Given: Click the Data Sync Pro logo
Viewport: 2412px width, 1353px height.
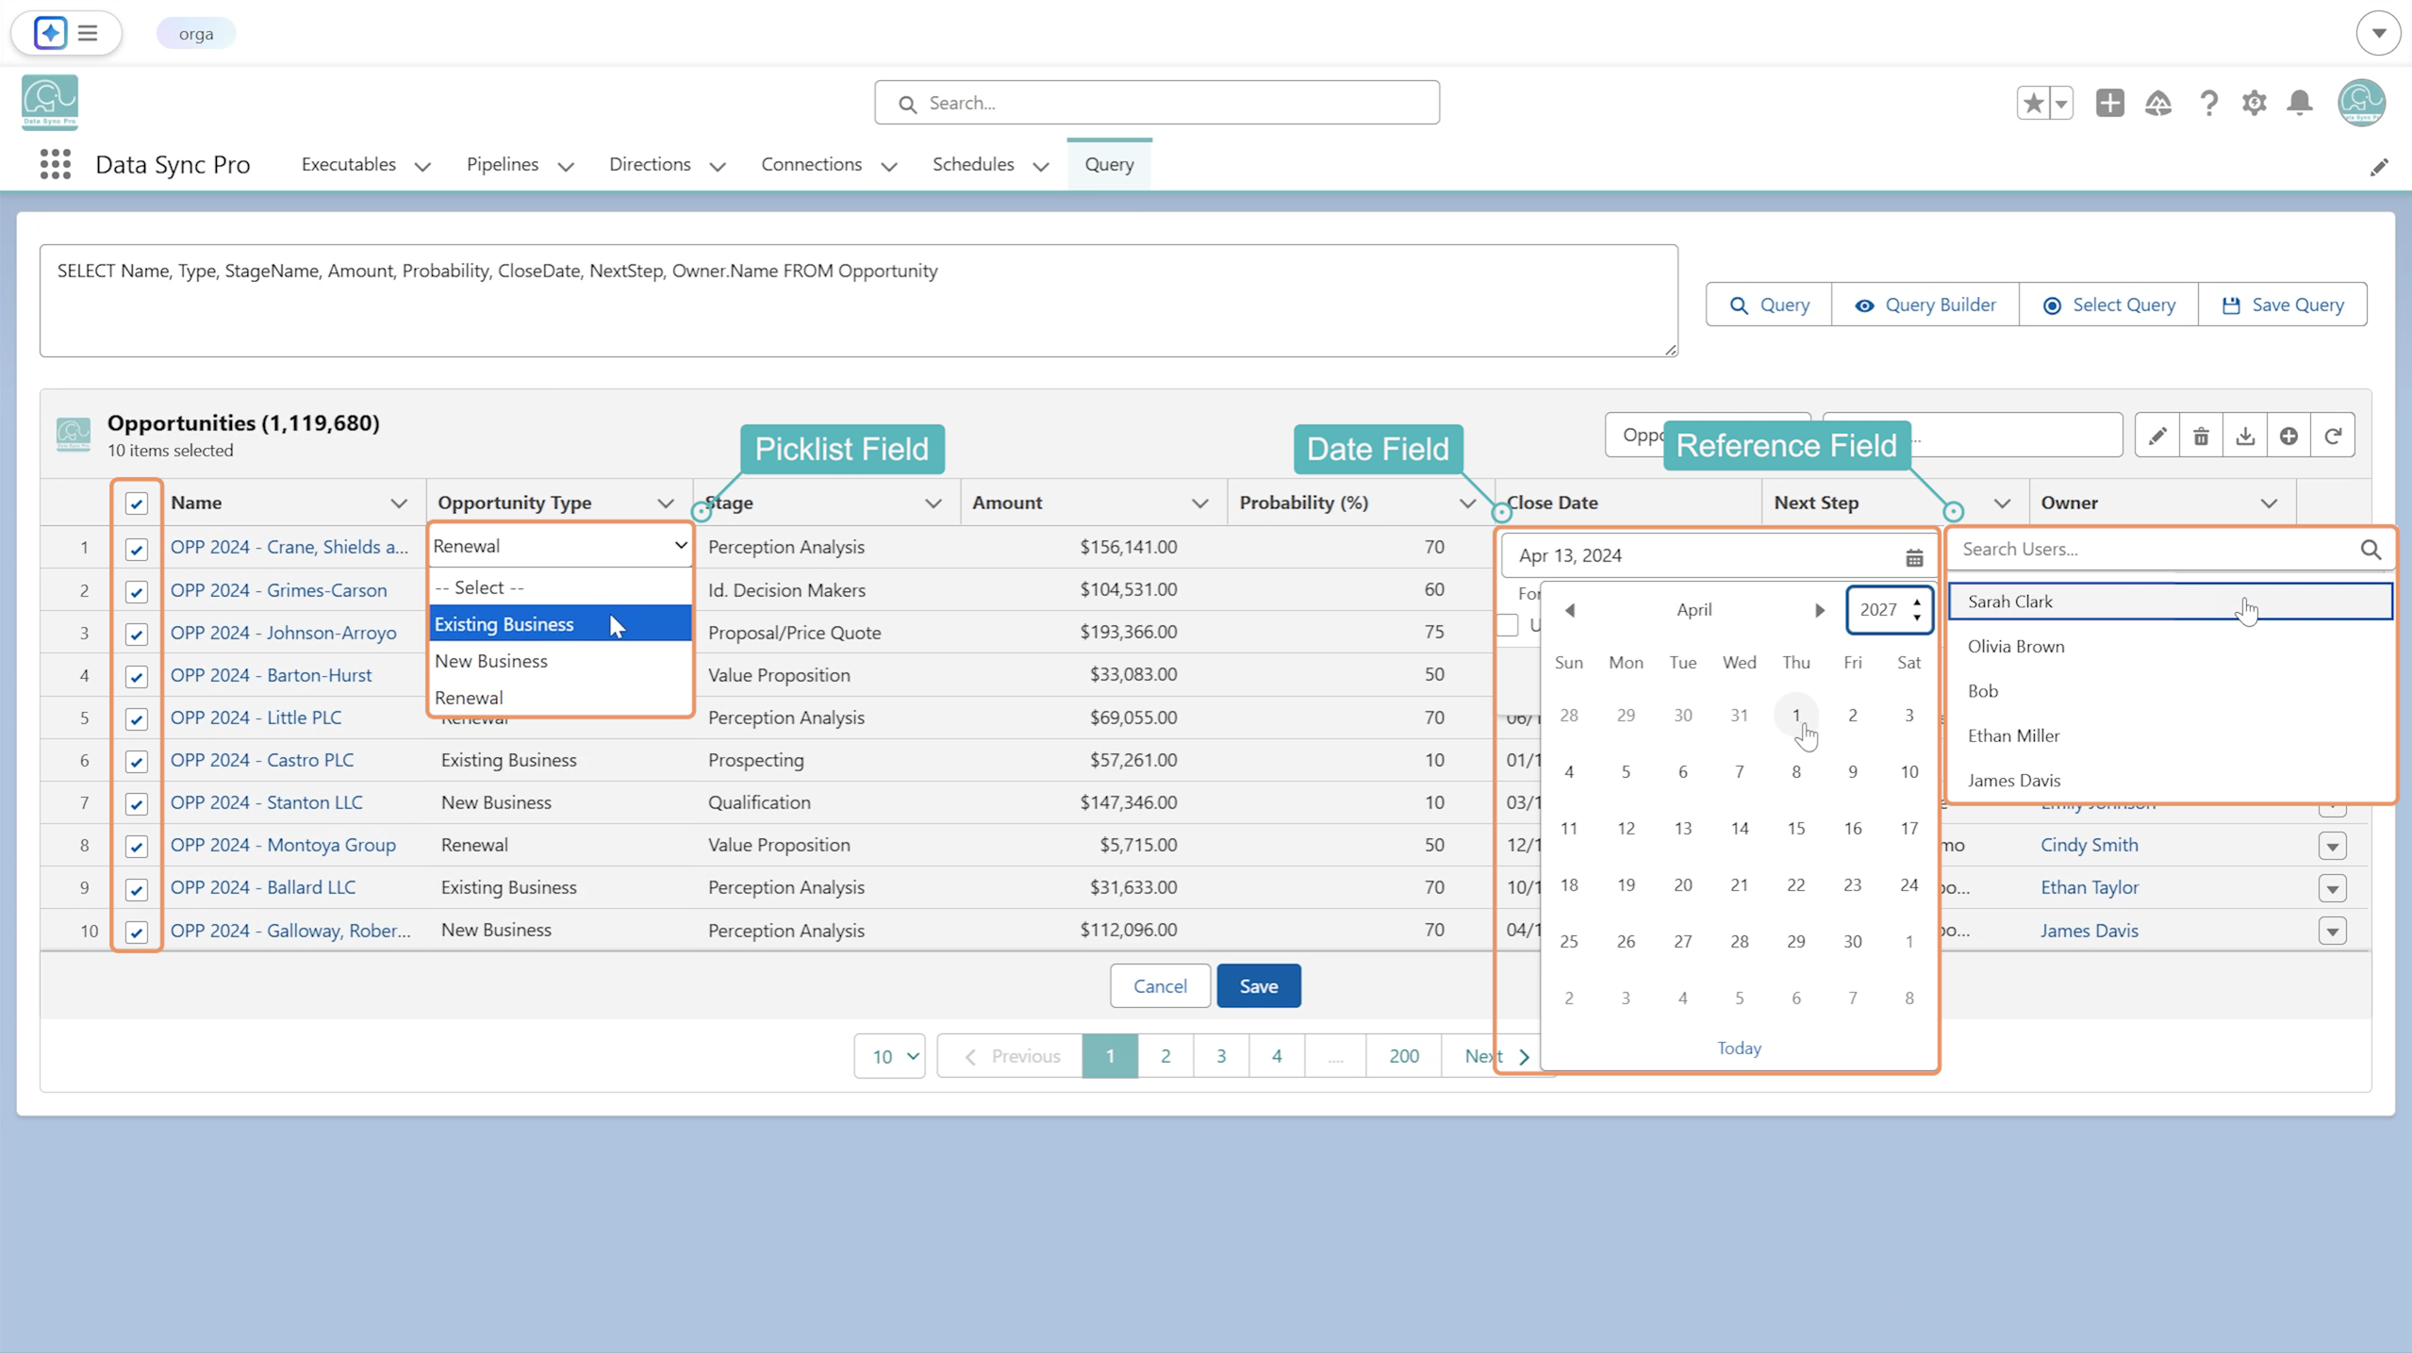Looking at the screenshot, I should point(50,102).
